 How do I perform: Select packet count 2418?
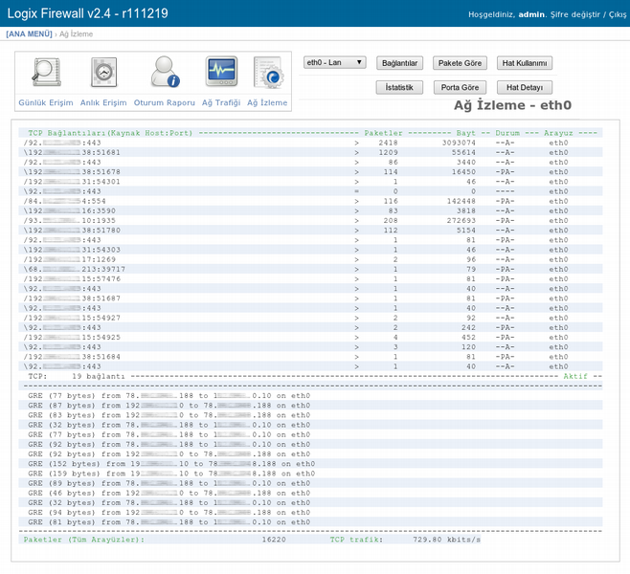click(x=388, y=143)
